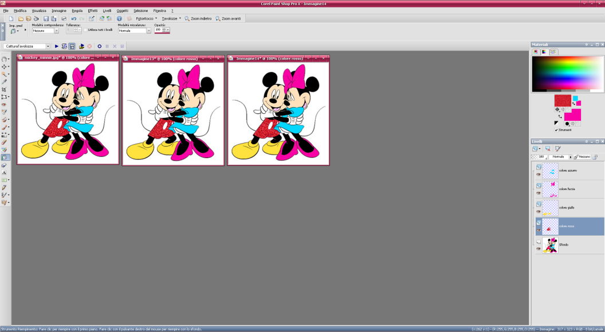Toggle visibility of colore rosso layer

coord(538,230)
